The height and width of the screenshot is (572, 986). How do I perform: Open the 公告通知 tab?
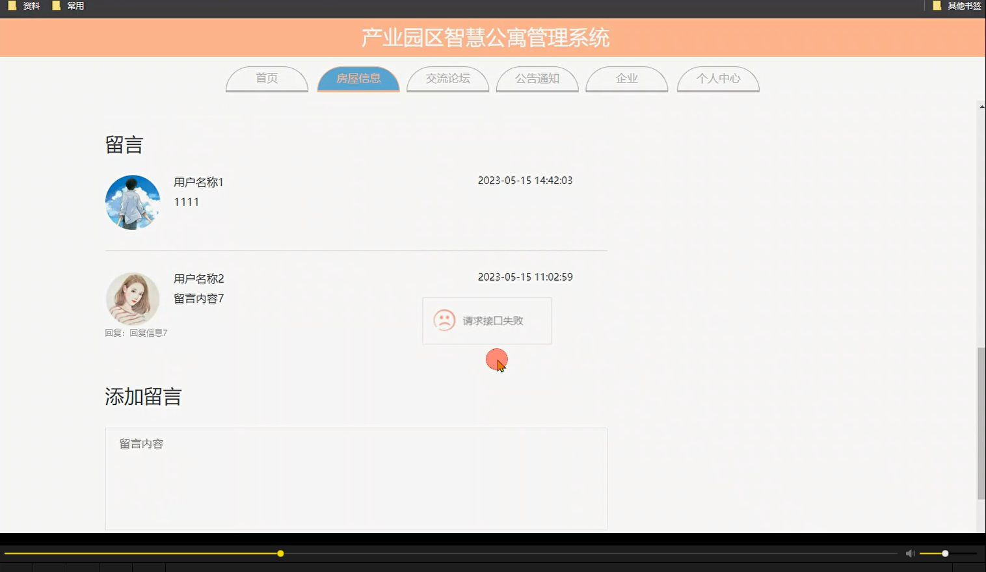(537, 79)
